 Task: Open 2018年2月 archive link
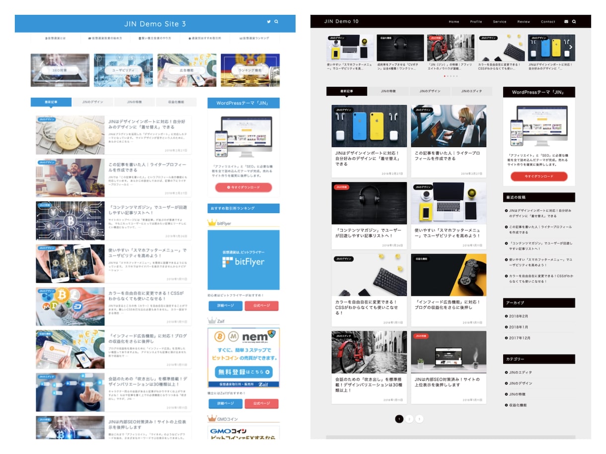tap(518, 316)
